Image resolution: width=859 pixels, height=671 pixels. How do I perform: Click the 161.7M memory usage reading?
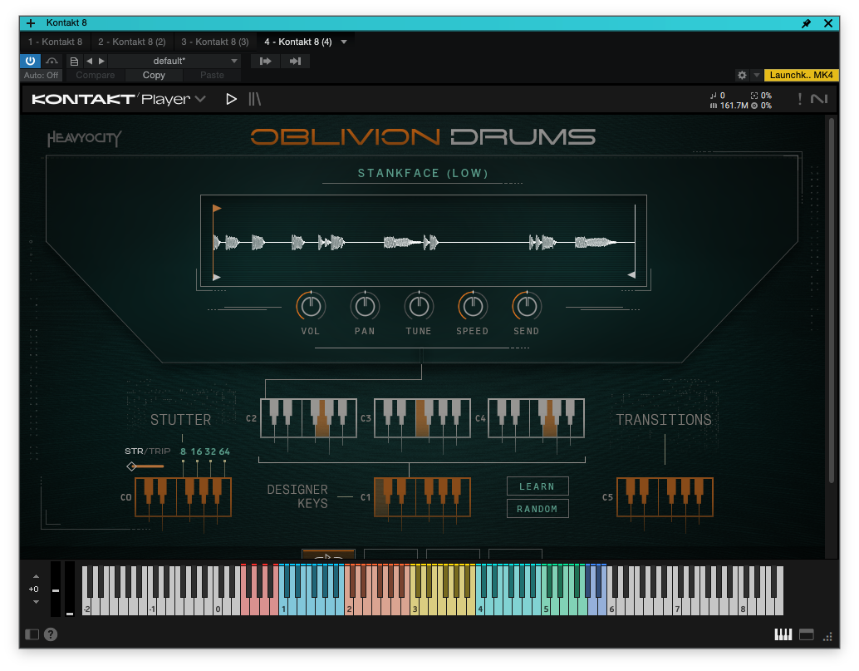(734, 106)
